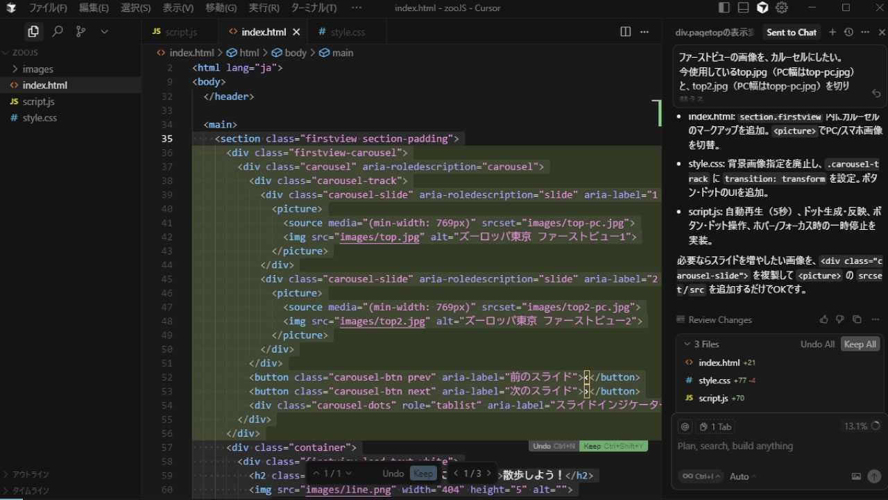
Task: Expand the タイムライン section
Action: tap(71, 490)
